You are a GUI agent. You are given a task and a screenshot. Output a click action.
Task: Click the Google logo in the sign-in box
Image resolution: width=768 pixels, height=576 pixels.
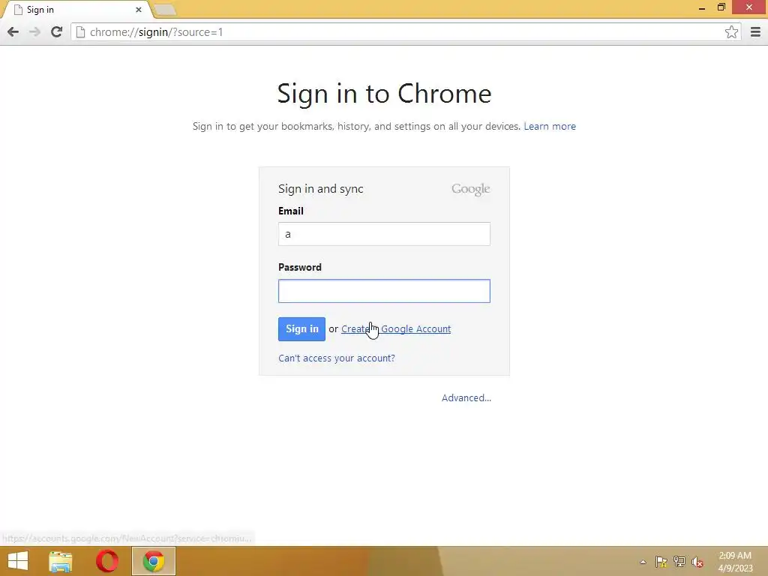click(471, 189)
